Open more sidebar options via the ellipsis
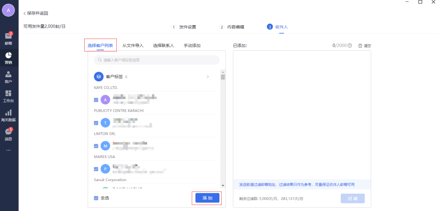Image resolution: width=438 pixels, height=211 pixels. point(9,150)
